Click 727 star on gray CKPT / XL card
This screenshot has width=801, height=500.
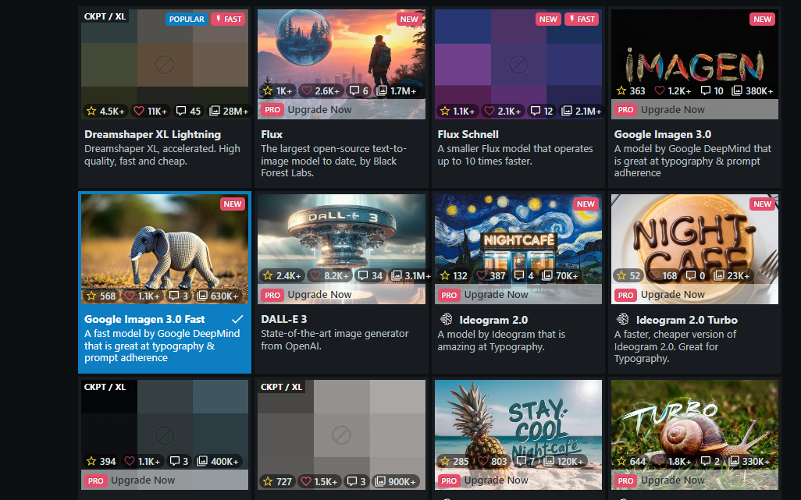(x=277, y=481)
